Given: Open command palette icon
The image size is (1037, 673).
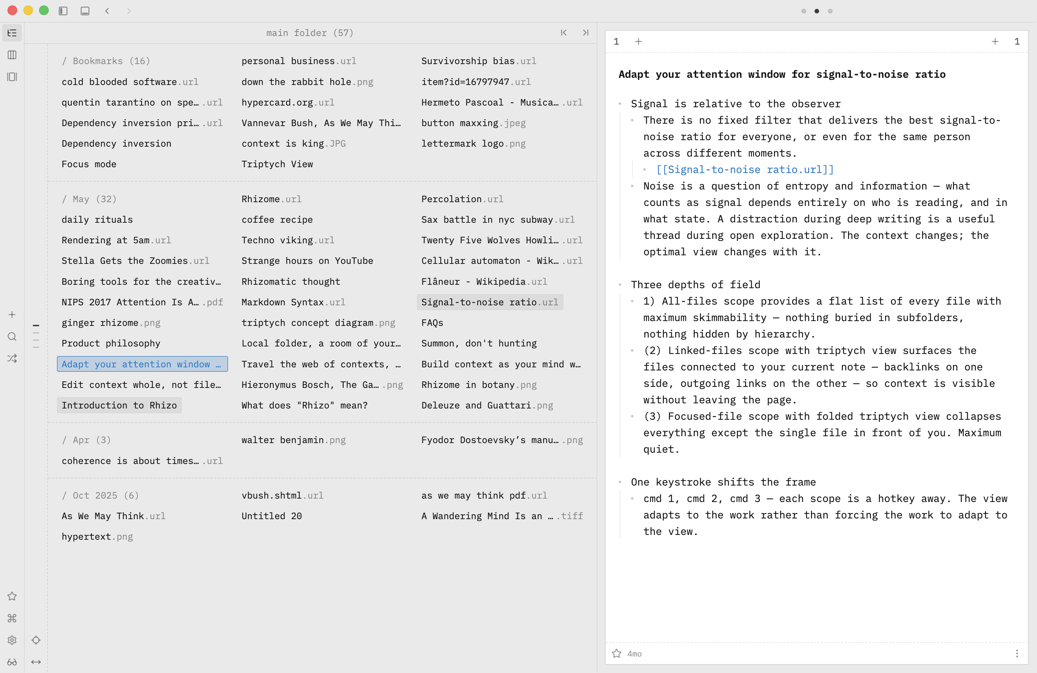Looking at the screenshot, I should [12, 618].
